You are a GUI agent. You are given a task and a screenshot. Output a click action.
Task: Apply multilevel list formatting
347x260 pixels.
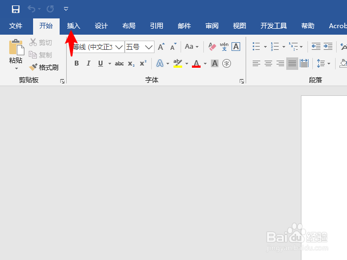click(293, 47)
